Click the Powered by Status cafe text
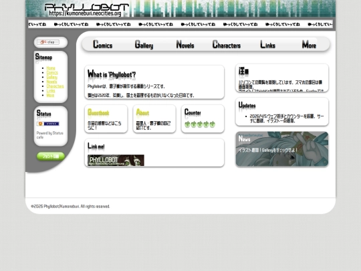The image size is (361, 271). point(49,135)
